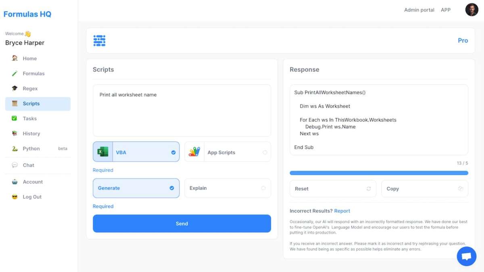484x272 pixels.
Task: Choose the Explain action instead of Generate
Action: coord(227,188)
